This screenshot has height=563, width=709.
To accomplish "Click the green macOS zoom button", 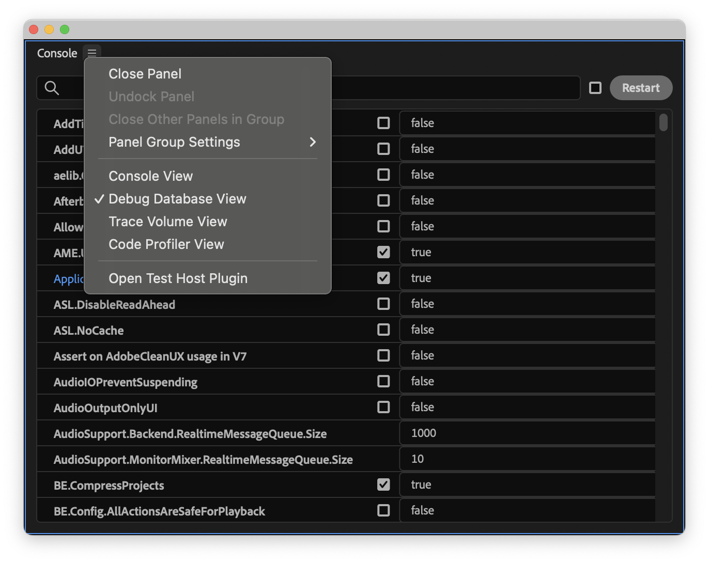I will [65, 29].
